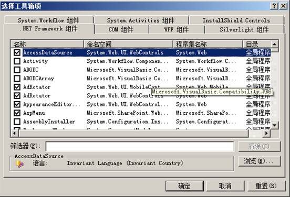The height and width of the screenshot is (197, 290).
Task: Tick the ADODCArray checkbox
Action: tap(17, 79)
